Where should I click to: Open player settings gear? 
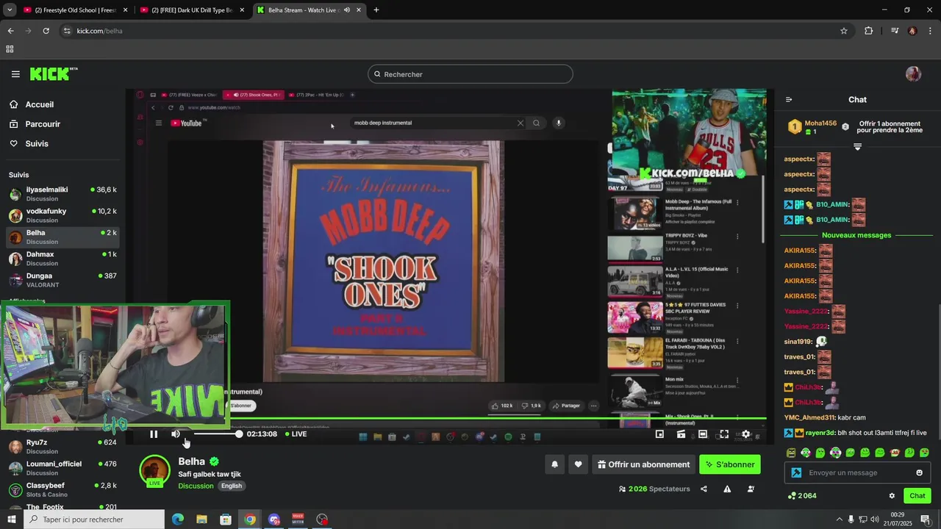click(745, 434)
